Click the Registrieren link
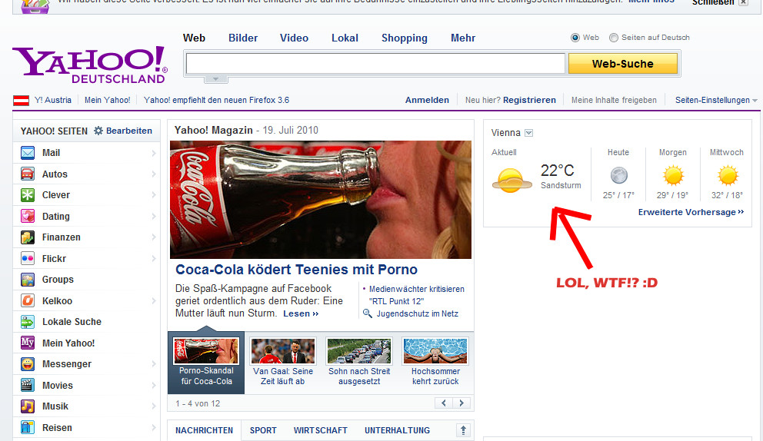The image size is (763, 441). click(529, 100)
